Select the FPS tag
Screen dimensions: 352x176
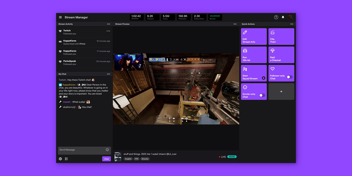136,159
